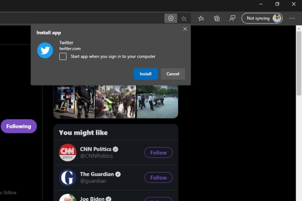Close the browser window
The height and width of the screenshot is (201, 302).
pyautogui.click(x=294, y=4)
